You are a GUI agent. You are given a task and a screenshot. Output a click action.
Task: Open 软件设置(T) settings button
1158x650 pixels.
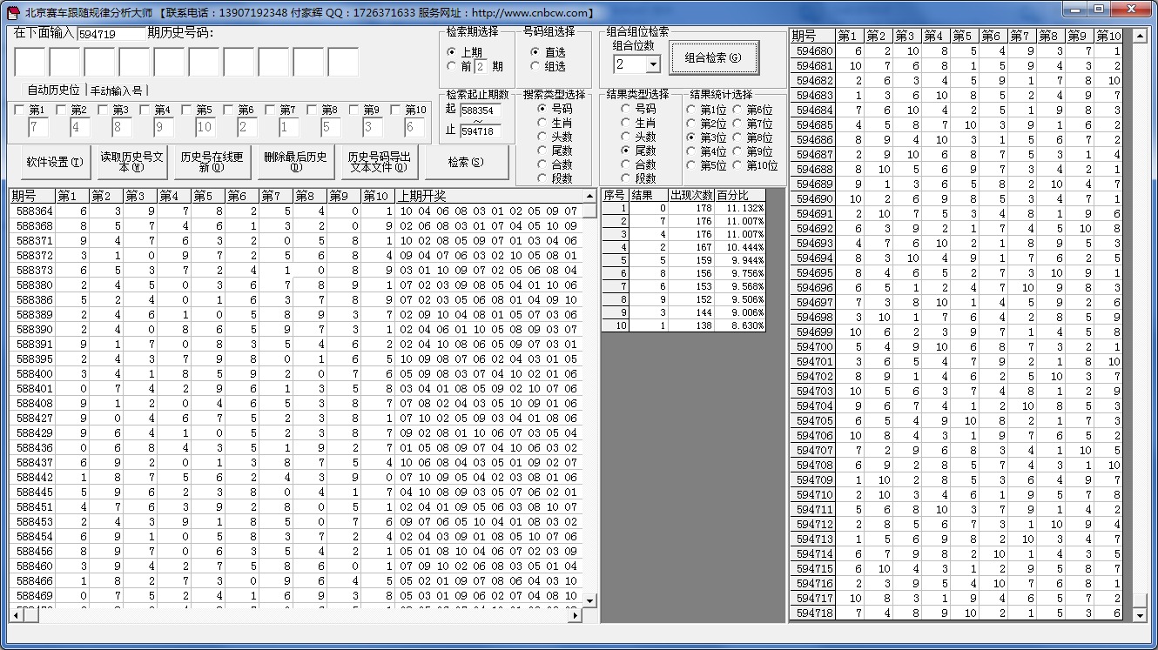click(55, 163)
